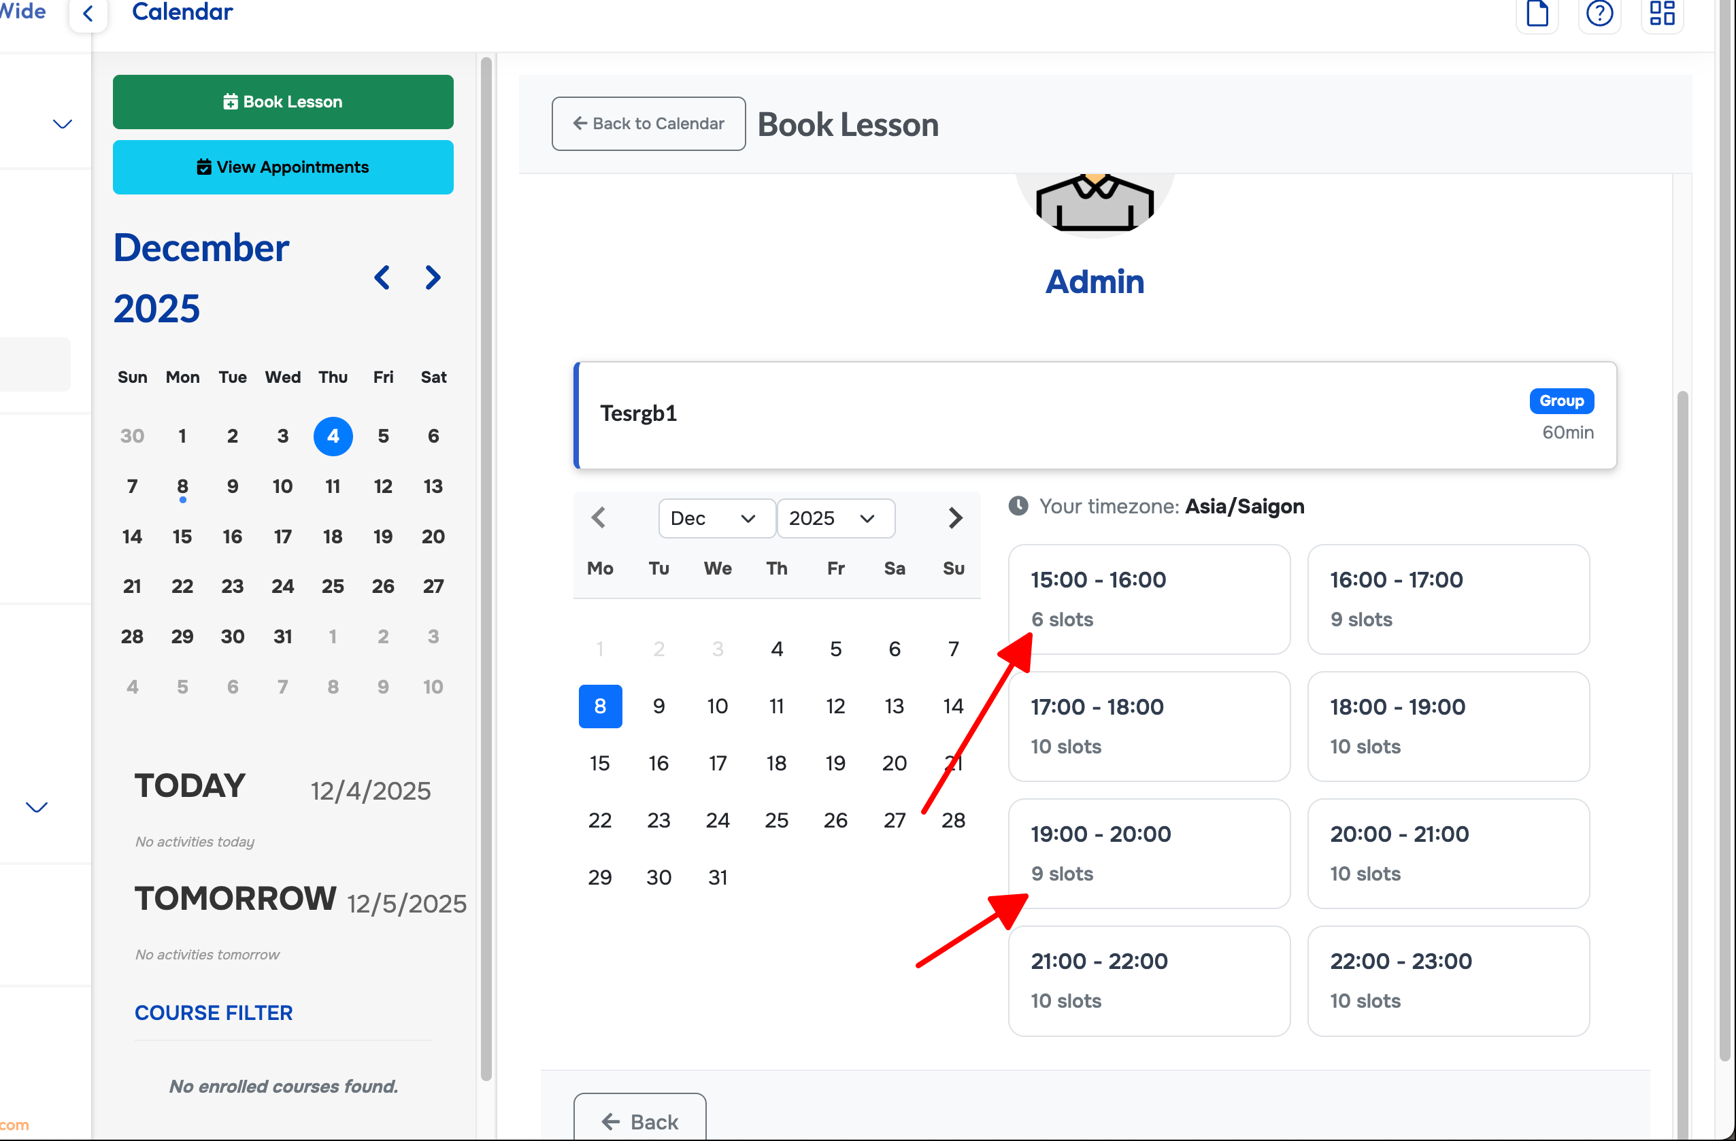Screen dimensions: 1736x1141
Task: Open the Dec month dropdown
Action: pos(716,518)
